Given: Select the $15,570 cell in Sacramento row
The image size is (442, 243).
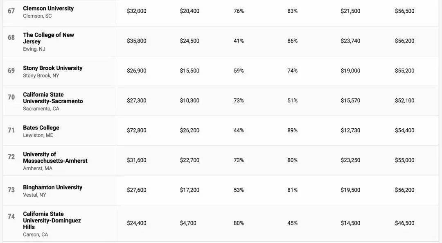Looking at the screenshot, I should click(x=350, y=100).
